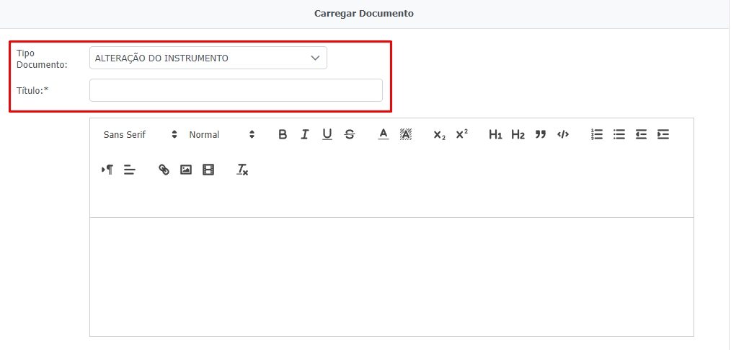The width and height of the screenshot is (731, 350).
Task: Start a numbered list
Action: [596, 134]
